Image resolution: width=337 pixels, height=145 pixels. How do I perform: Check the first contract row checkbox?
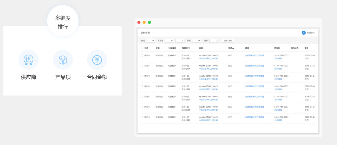pos(142,55)
